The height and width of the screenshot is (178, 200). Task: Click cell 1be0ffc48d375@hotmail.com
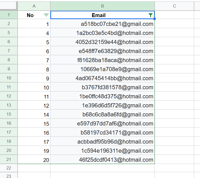tap(102, 96)
